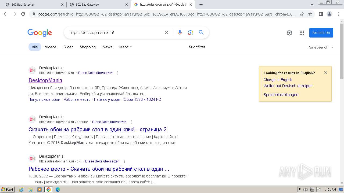Close the language suggestion box
This screenshot has height=193, width=344.
(x=326, y=73)
